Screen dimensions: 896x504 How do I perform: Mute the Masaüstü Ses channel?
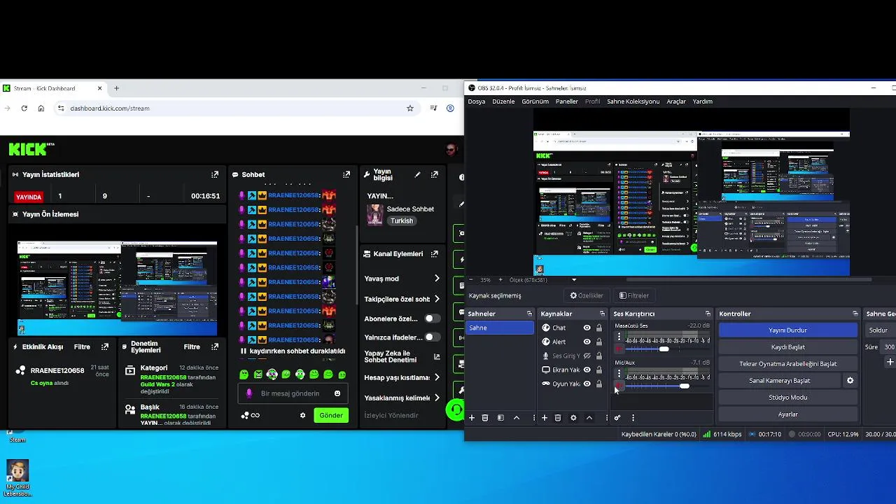[619, 349]
